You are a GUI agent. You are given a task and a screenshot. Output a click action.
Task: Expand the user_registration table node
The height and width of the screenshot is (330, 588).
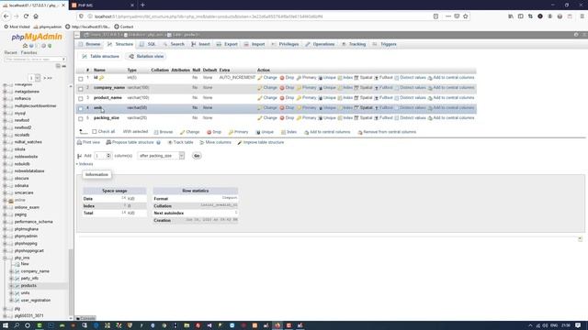11,301
